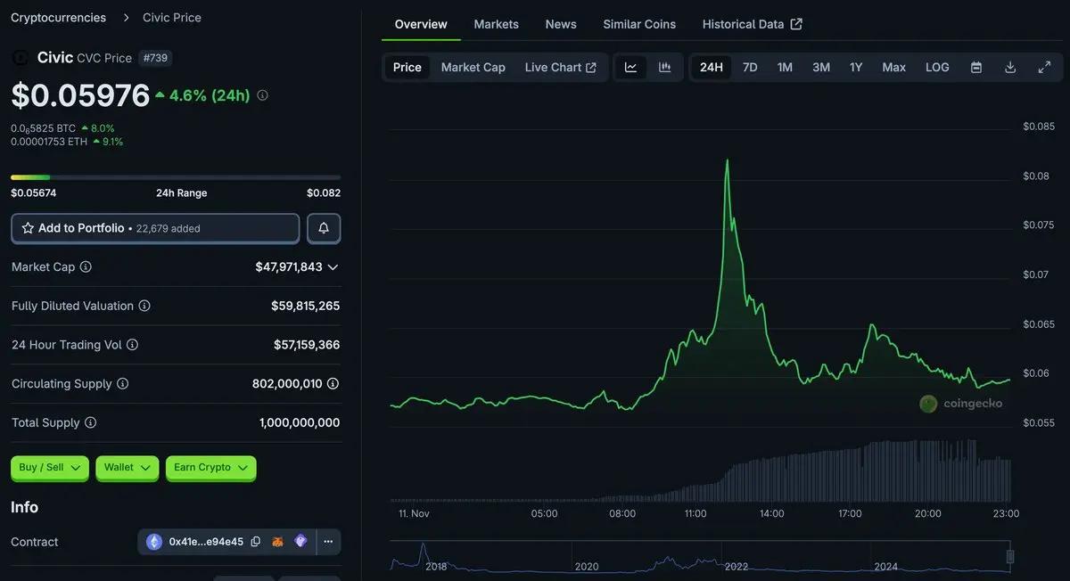Viewport: 1070px width, 581px height.
Task: Open Fully Diluted Valuation info icon
Action: [144, 306]
